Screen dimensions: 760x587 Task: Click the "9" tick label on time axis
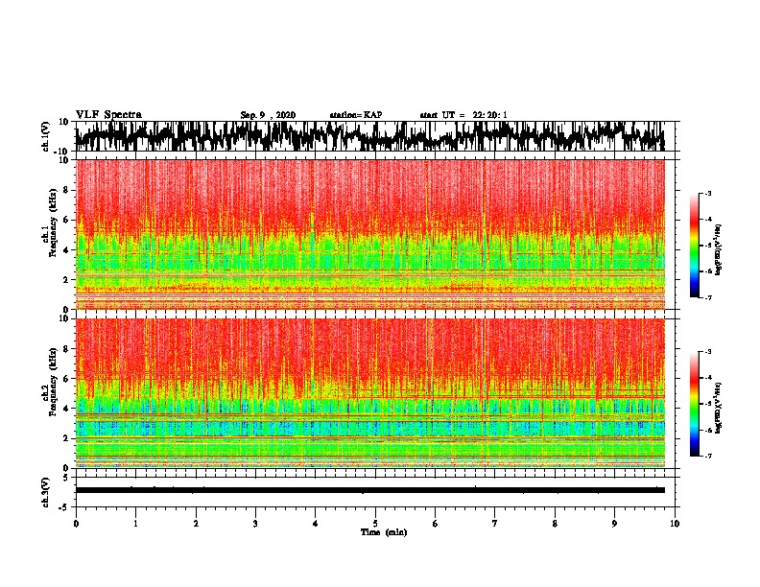pos(614,524)
